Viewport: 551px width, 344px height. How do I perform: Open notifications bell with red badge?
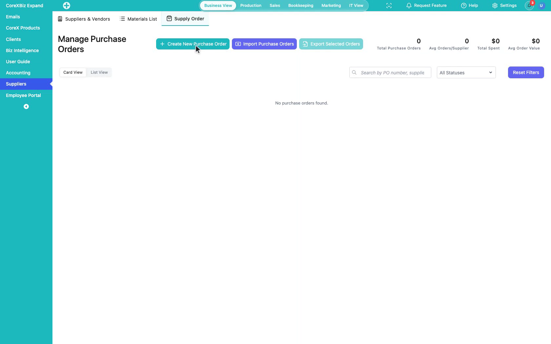tap(529, 6)
